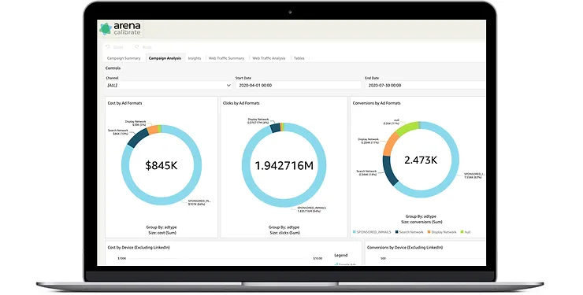Click Size: clicks (Sum) under clicks chart
Screen dimensions: 583x295
point(284,233)
